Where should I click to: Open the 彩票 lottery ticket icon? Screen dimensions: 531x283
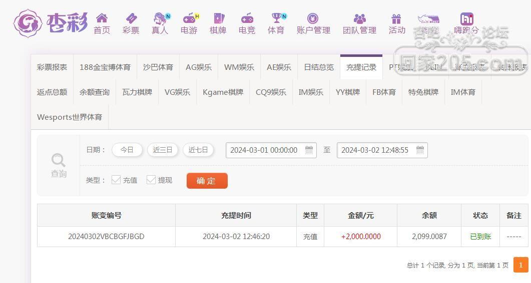point(131,18)
